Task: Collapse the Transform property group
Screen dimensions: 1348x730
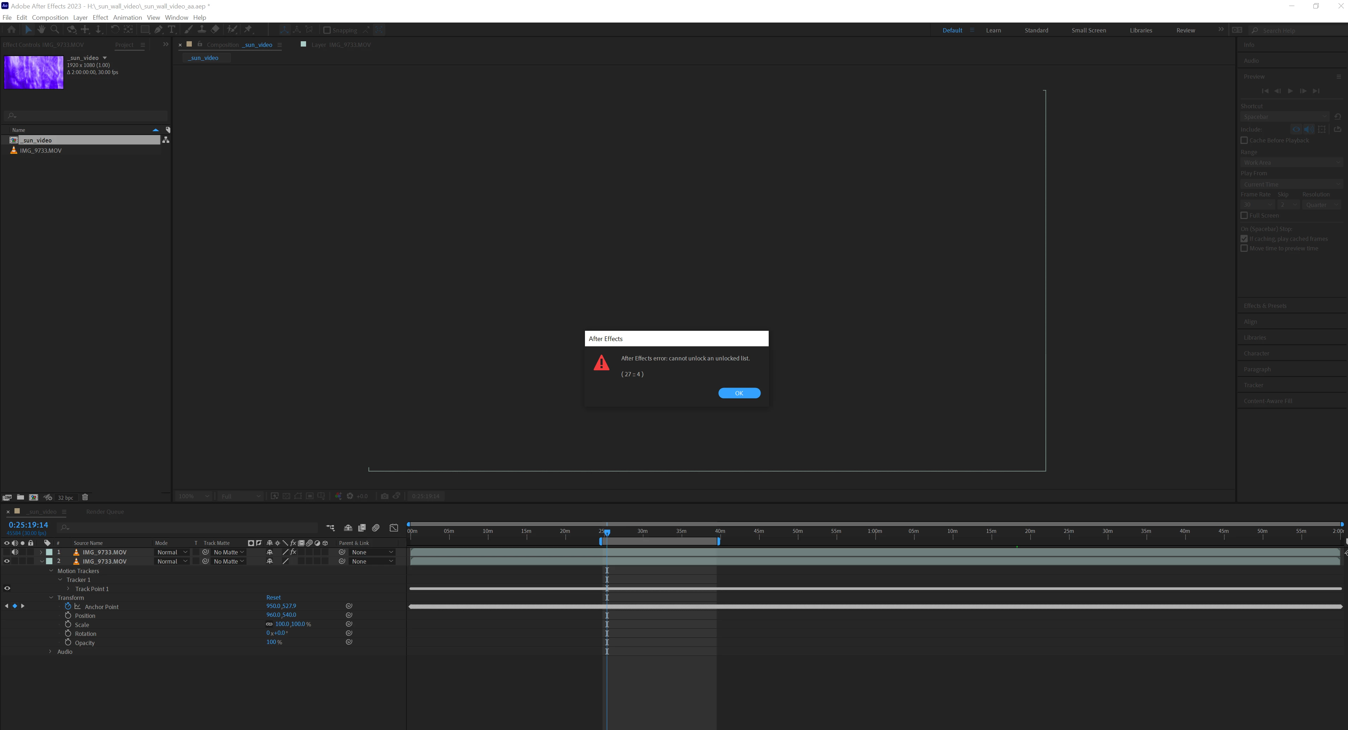Action: pos(51,598)
